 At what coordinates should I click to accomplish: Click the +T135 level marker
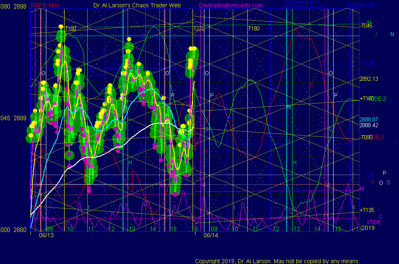(367, 210)
